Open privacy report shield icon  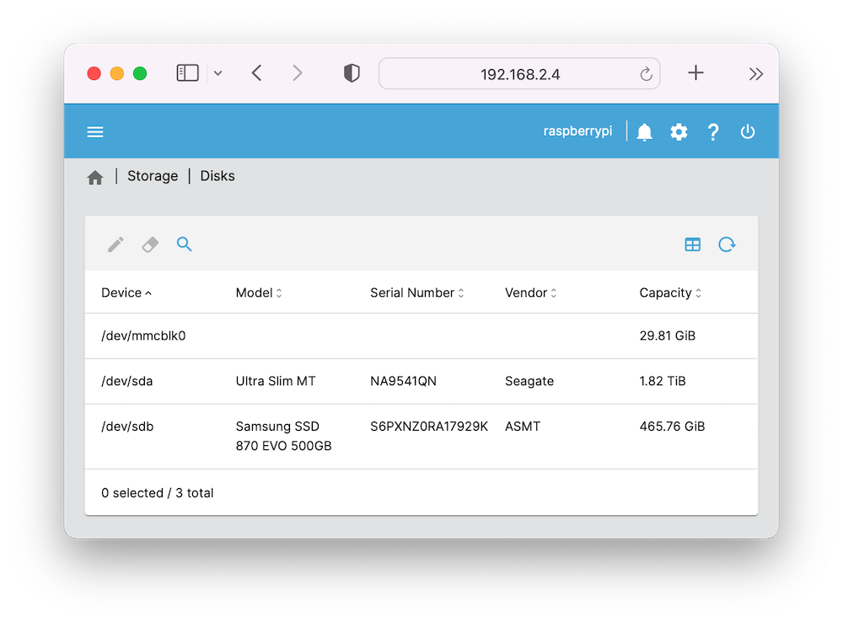click(x=352, y=73)
